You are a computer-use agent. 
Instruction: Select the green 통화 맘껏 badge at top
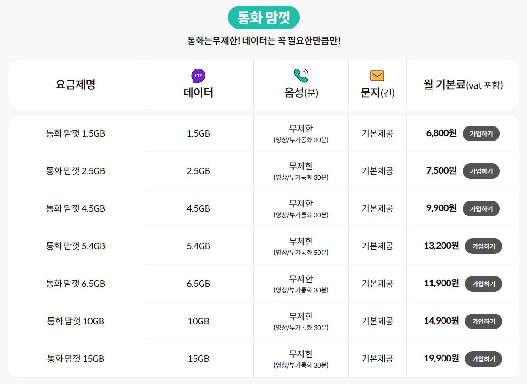263,17
